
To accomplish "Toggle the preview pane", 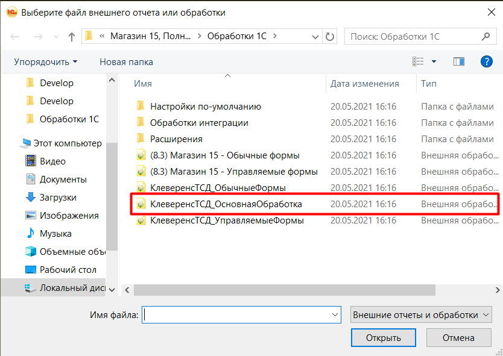I will click(459, 61).
